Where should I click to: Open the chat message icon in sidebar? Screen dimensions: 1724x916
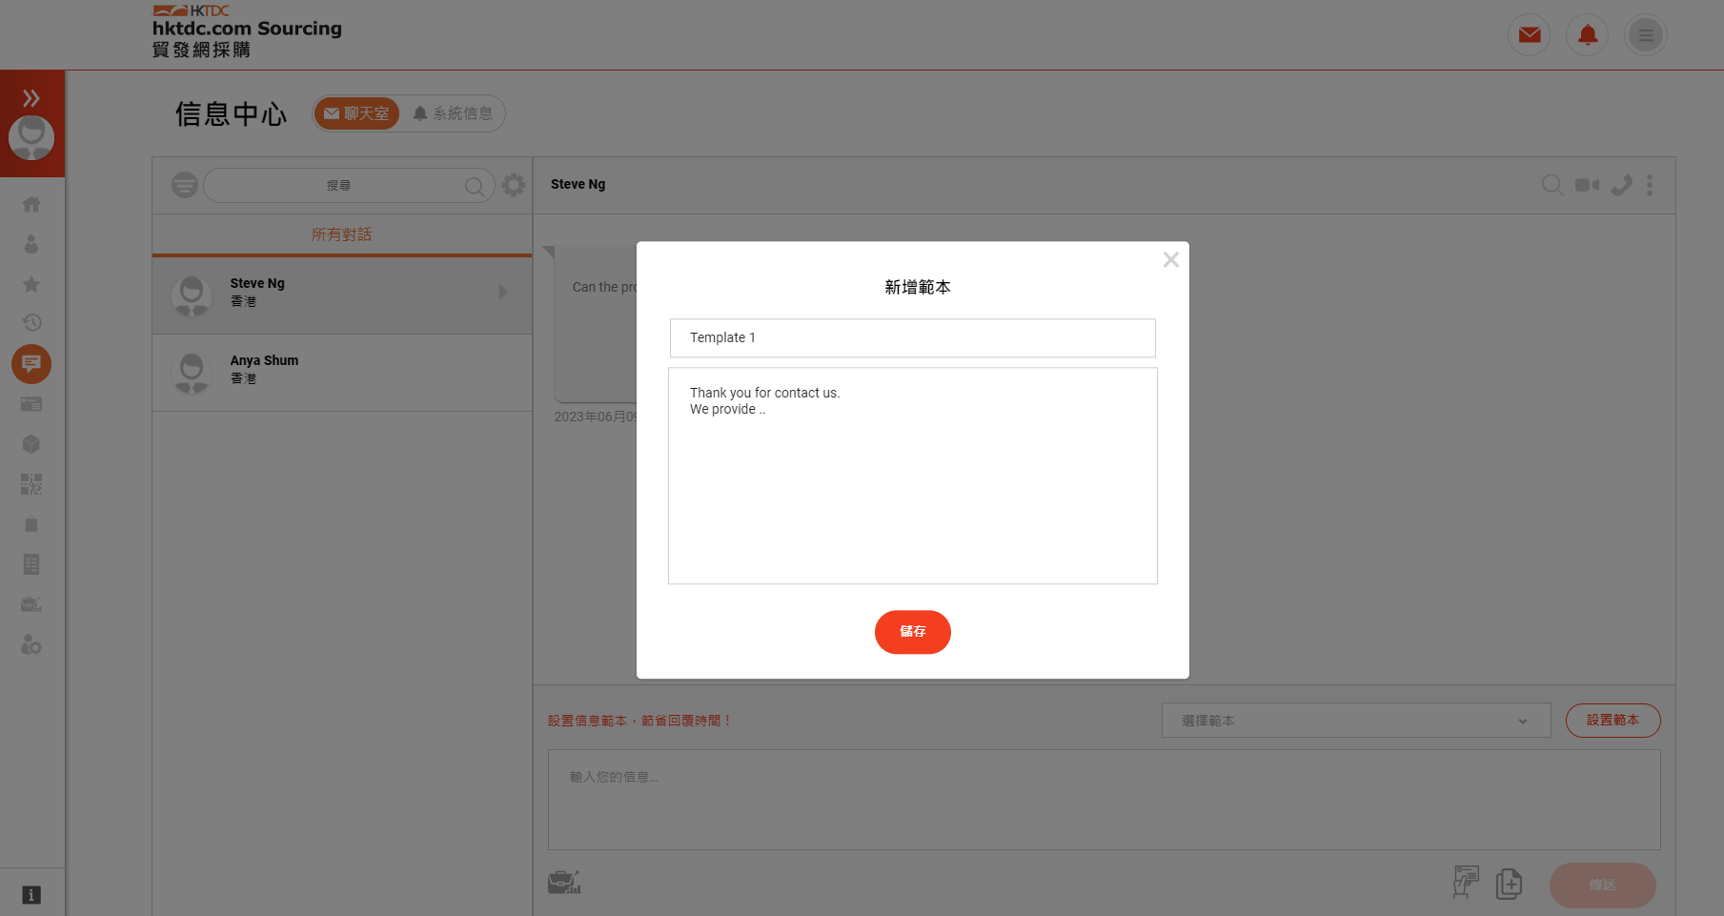31,364
